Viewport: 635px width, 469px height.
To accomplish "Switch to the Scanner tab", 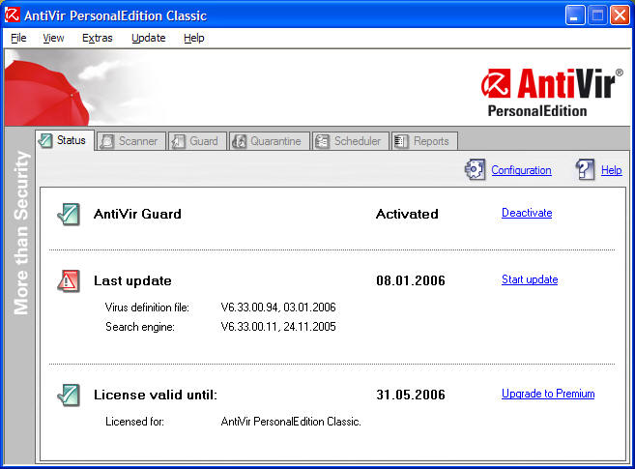I will pos(131,141).
